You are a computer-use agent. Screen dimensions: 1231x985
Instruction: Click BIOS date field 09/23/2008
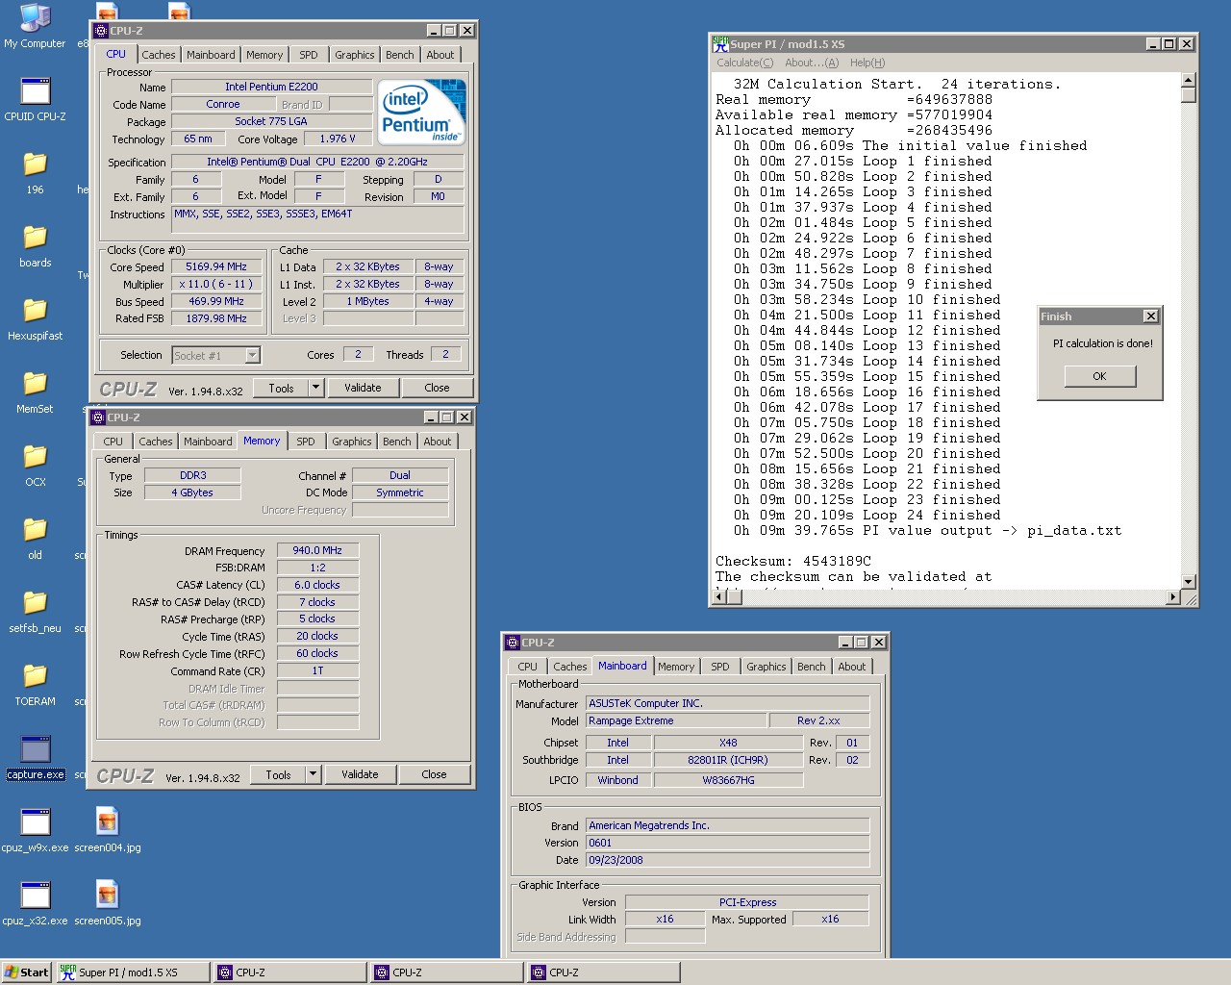tap(727, 860)
